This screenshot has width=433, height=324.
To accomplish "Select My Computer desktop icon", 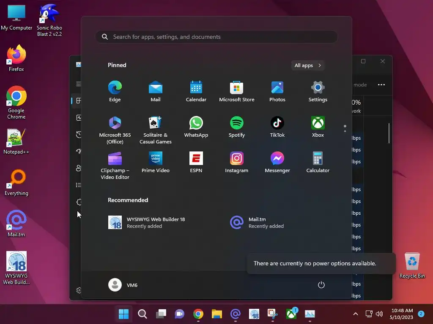I will click(16, 17).
